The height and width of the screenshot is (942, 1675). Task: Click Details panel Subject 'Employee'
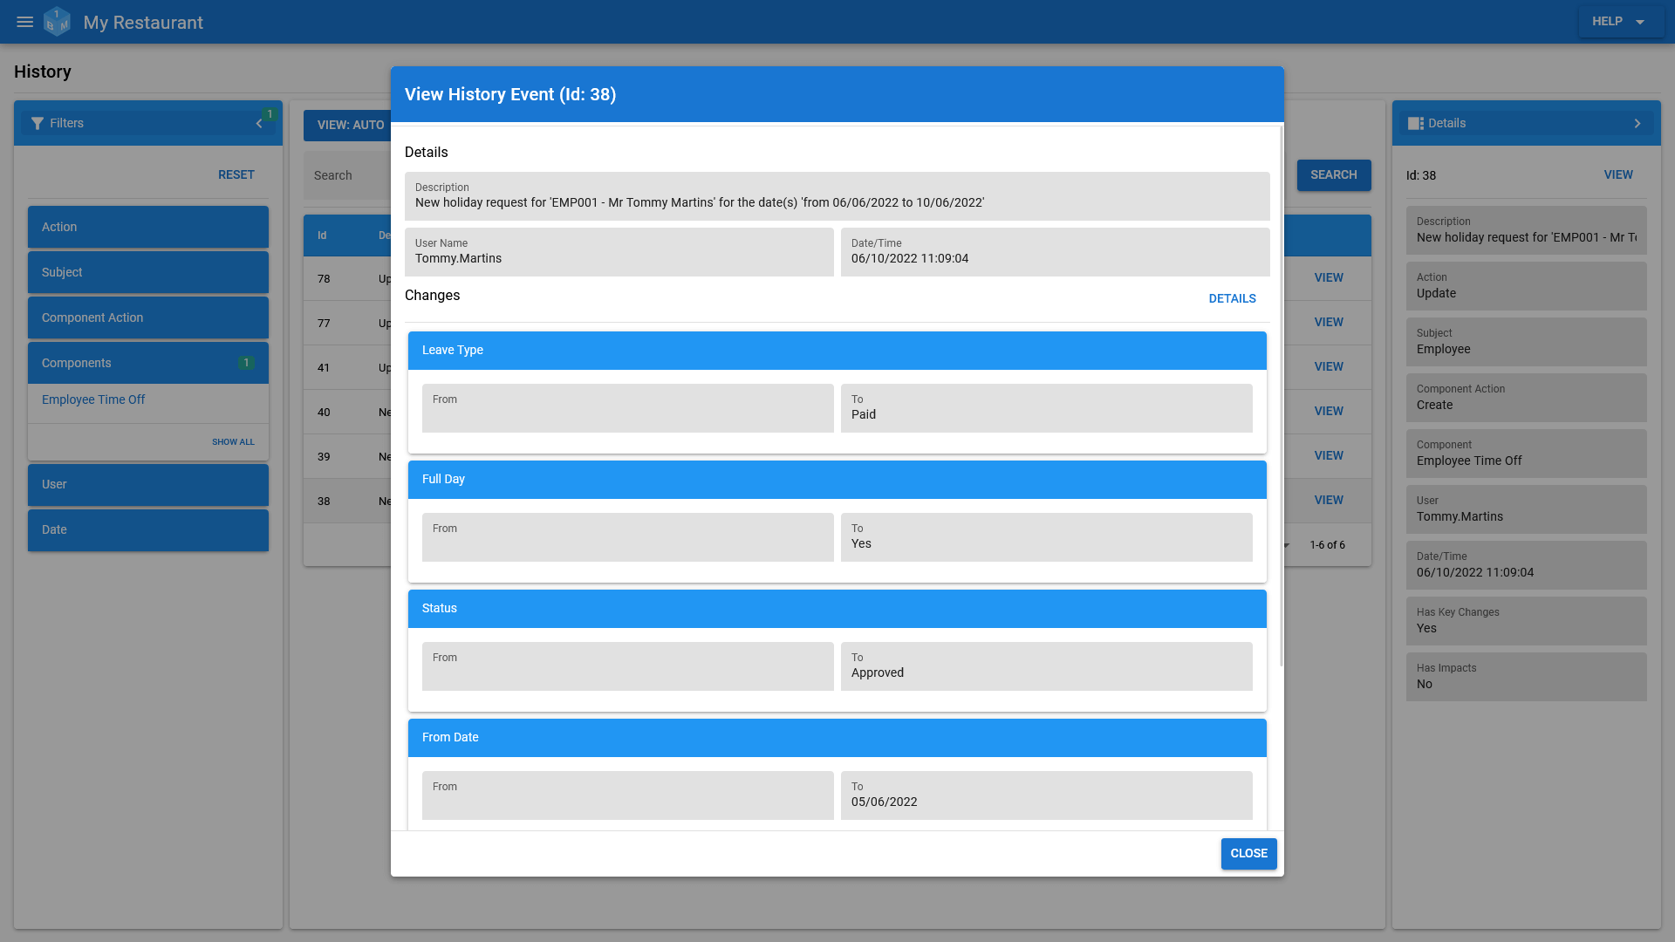(1527, 342)
